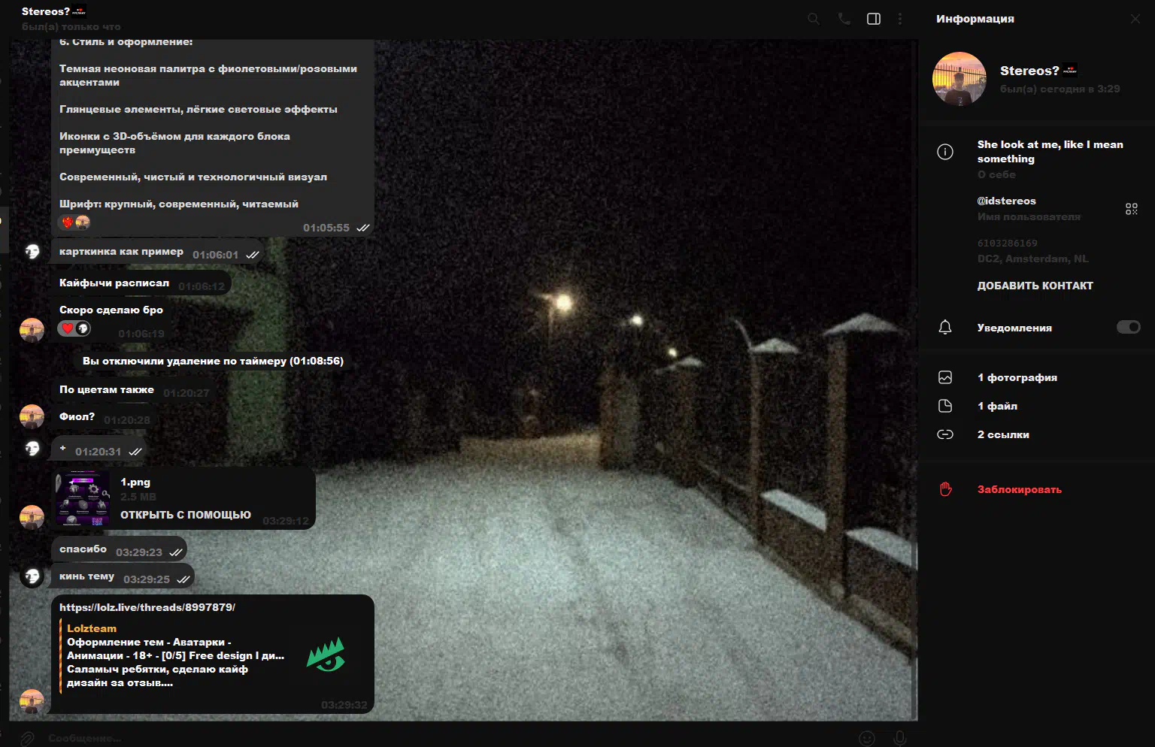Viewport: 1155px width, 747px height.
Task: Open search in the chat header
Action: click(814, 19)
